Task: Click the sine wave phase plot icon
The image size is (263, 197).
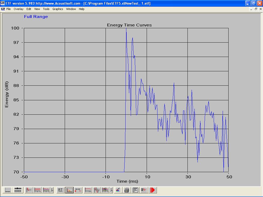Action: [x=97, y=190]
